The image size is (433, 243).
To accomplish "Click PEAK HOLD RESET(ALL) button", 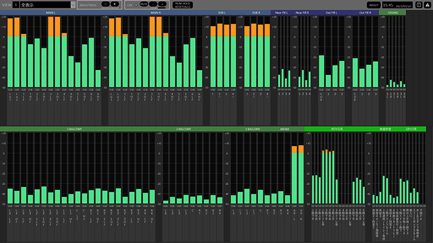I will pos(184,5).
